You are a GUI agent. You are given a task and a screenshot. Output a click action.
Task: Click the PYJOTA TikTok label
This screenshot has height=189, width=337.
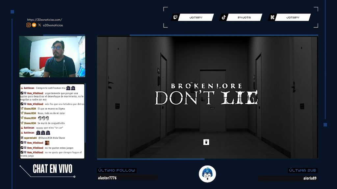(244, 18)
